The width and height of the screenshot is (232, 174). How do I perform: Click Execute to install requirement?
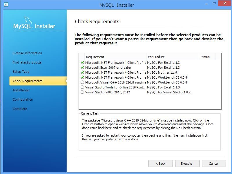[187, 164]
